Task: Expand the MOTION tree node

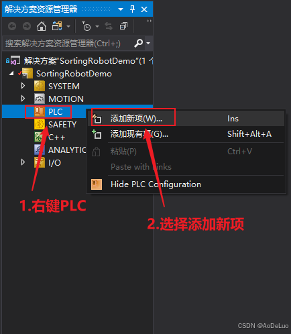Action: point(23,99)
